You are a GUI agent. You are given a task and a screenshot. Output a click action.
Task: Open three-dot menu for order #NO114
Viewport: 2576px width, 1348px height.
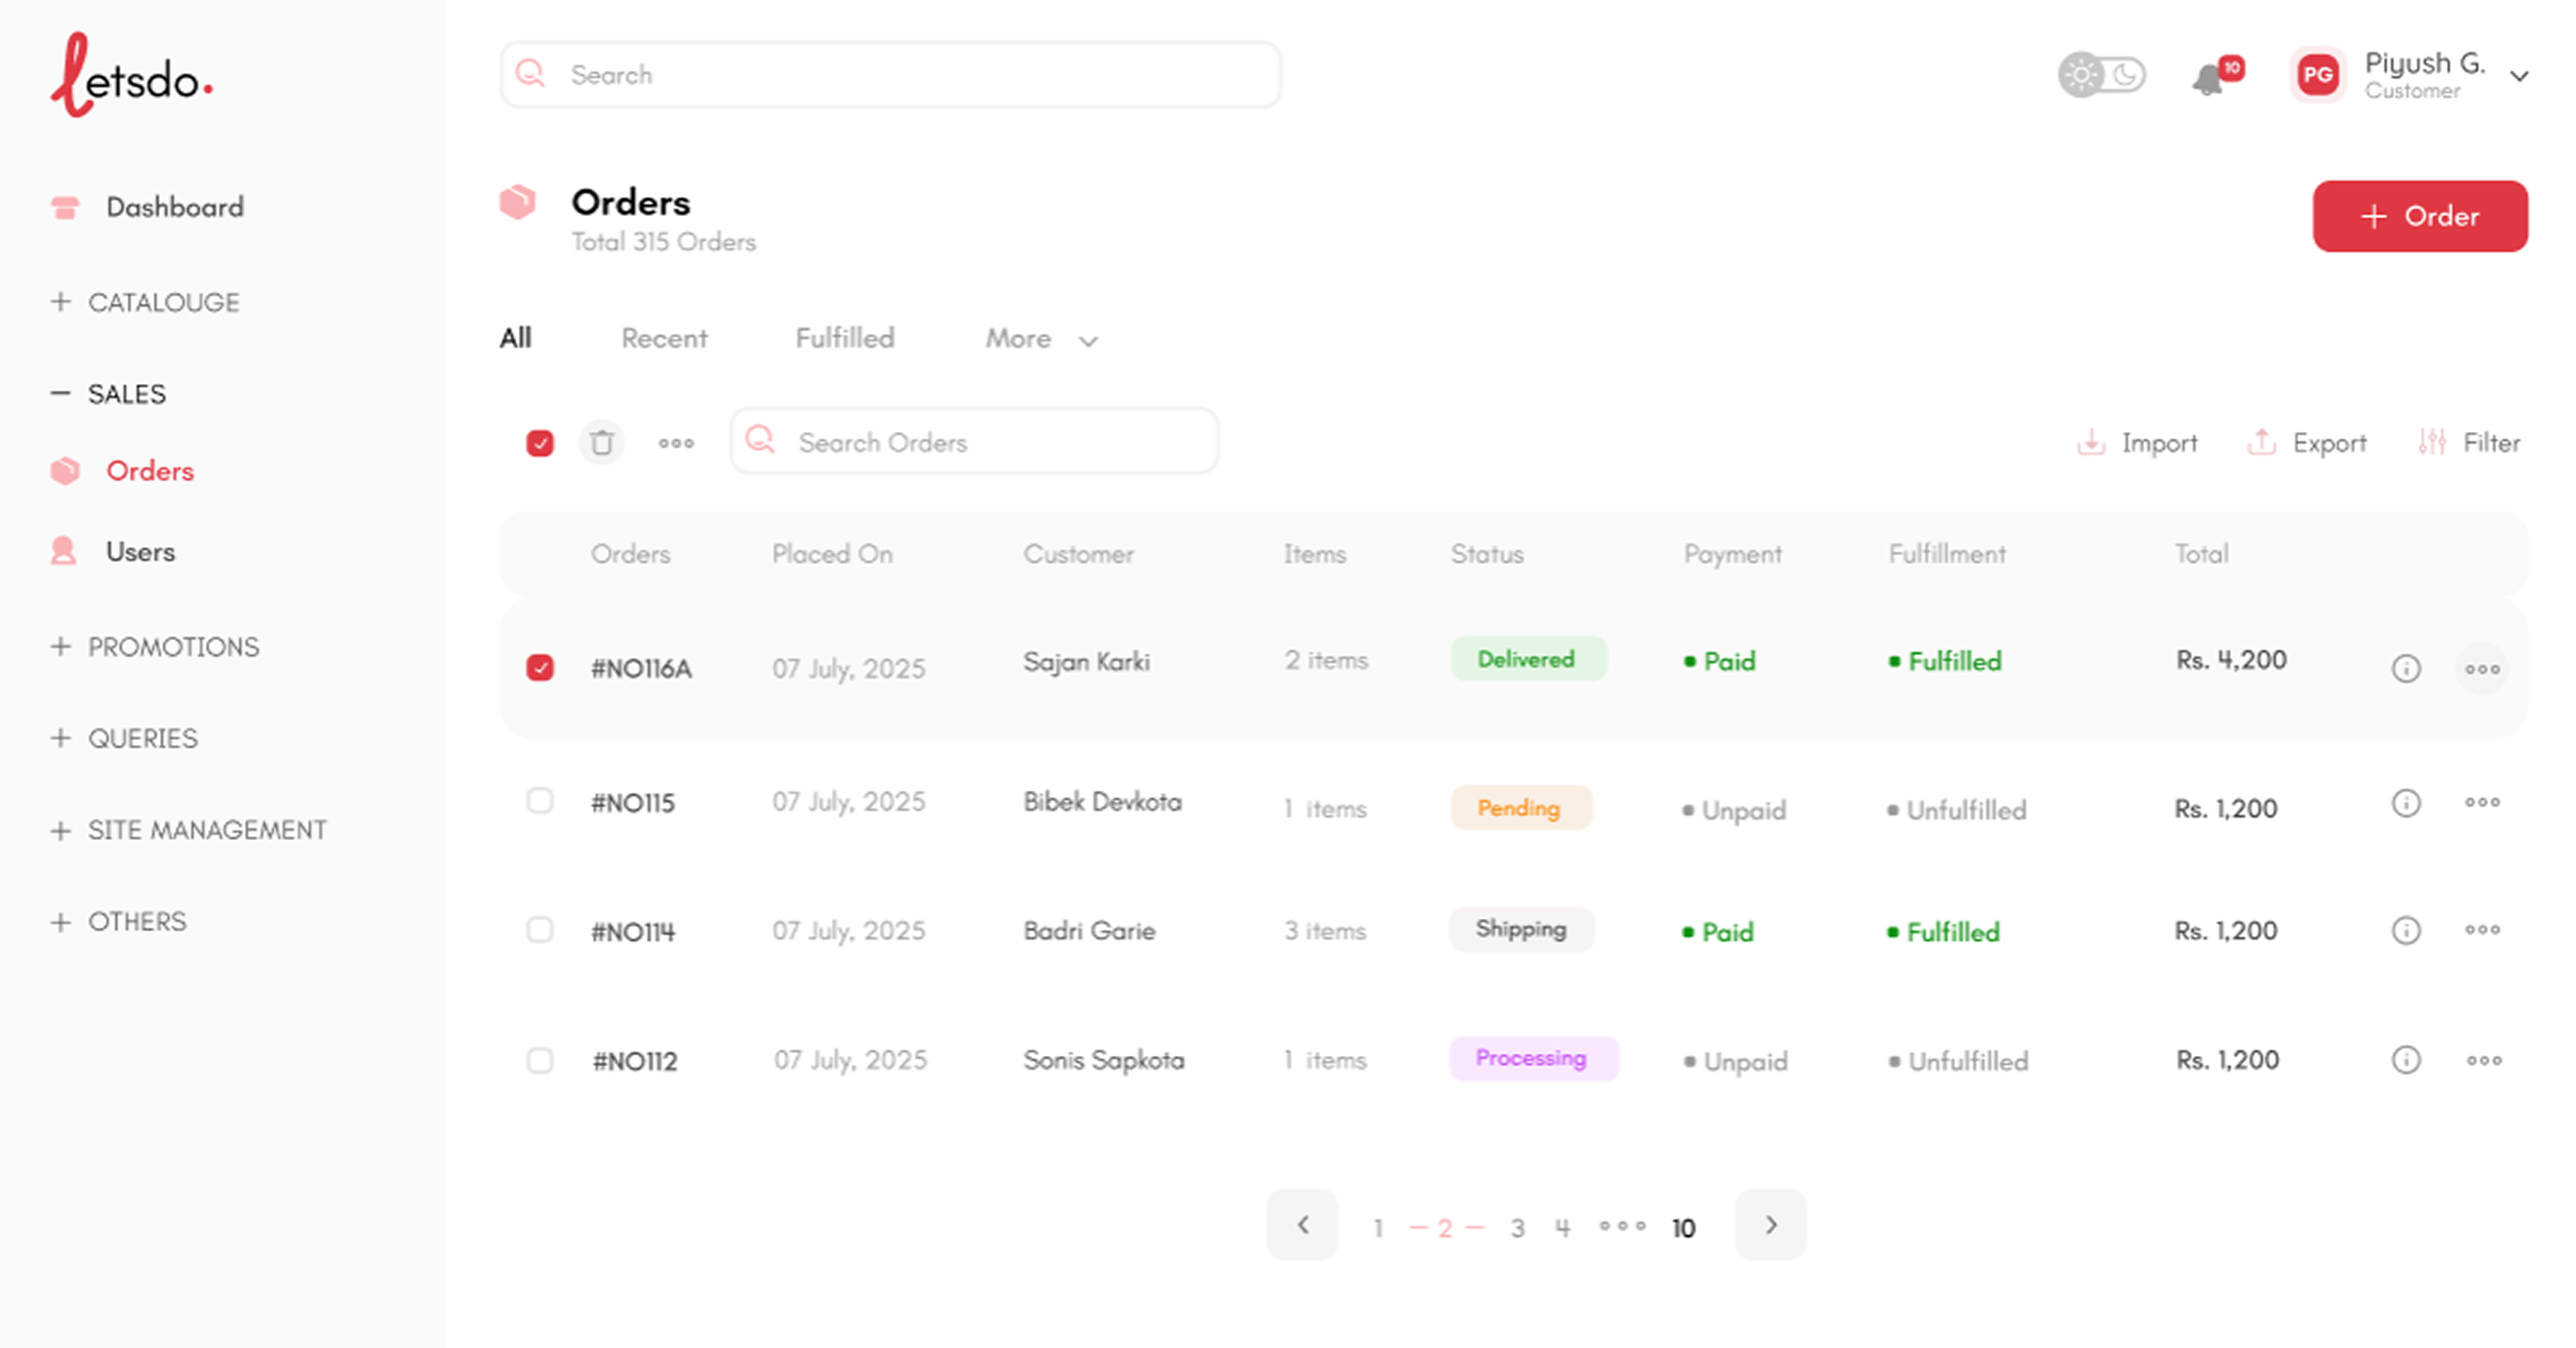(2482, 930)
